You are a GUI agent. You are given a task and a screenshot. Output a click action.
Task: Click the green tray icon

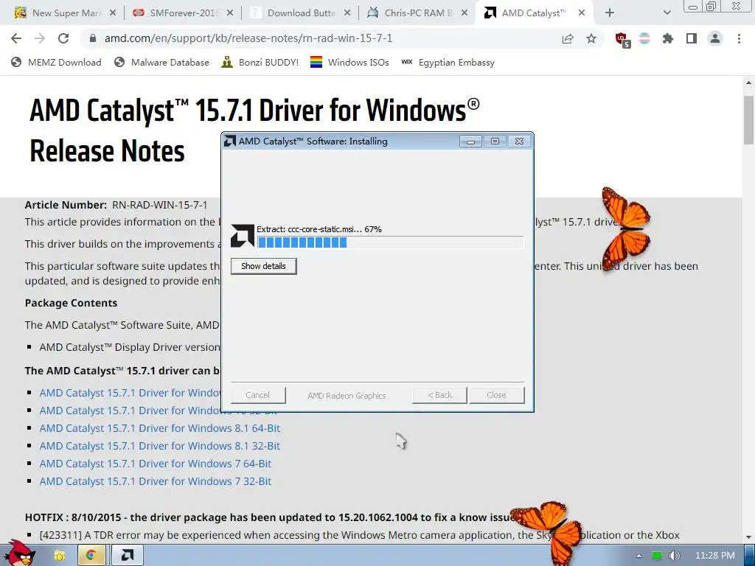(657, 556)
